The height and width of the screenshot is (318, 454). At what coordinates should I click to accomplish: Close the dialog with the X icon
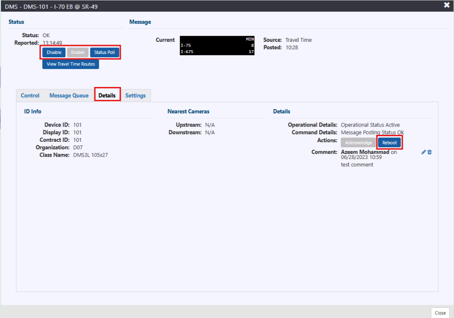(x=447, y=5)
